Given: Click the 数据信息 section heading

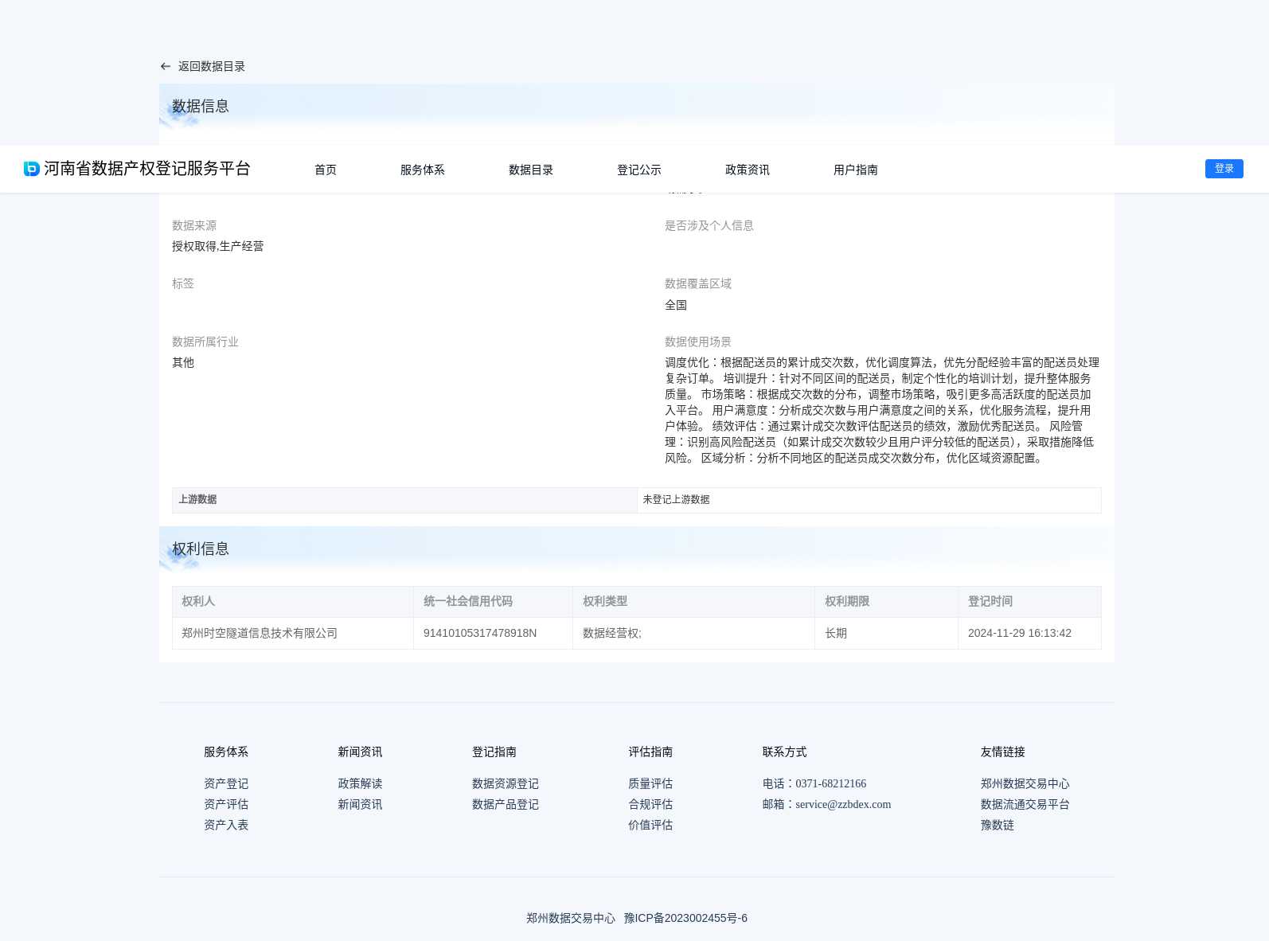Looking at the screenshot, I should click(201, 107).
